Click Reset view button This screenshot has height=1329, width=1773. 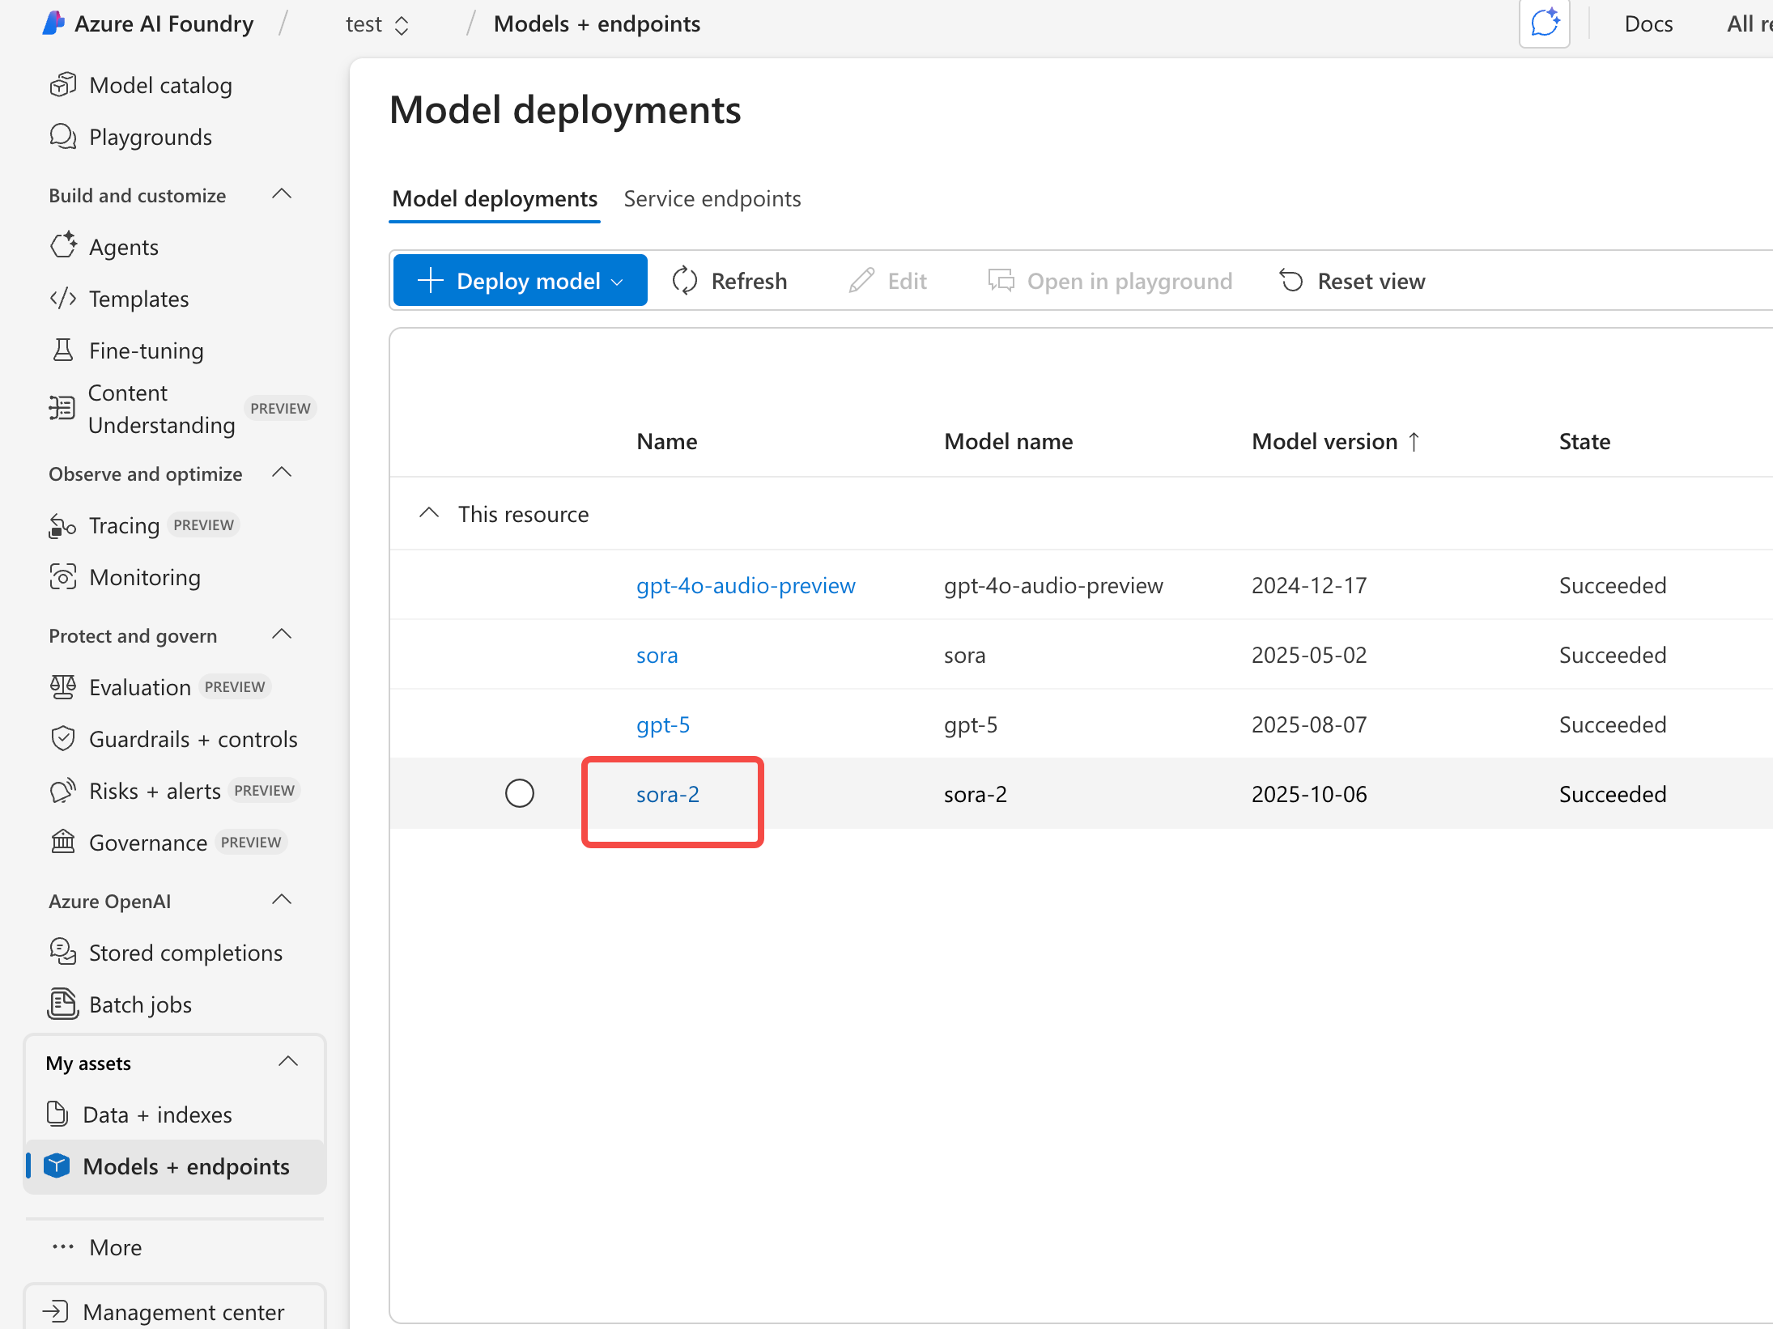[x=1352, y=281]
